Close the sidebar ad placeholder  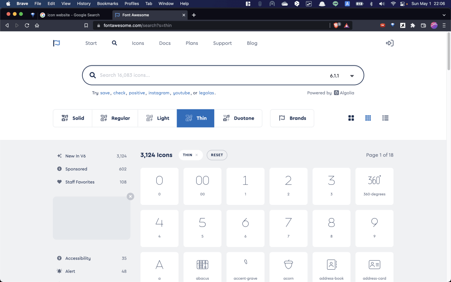(x=130, y=196)
